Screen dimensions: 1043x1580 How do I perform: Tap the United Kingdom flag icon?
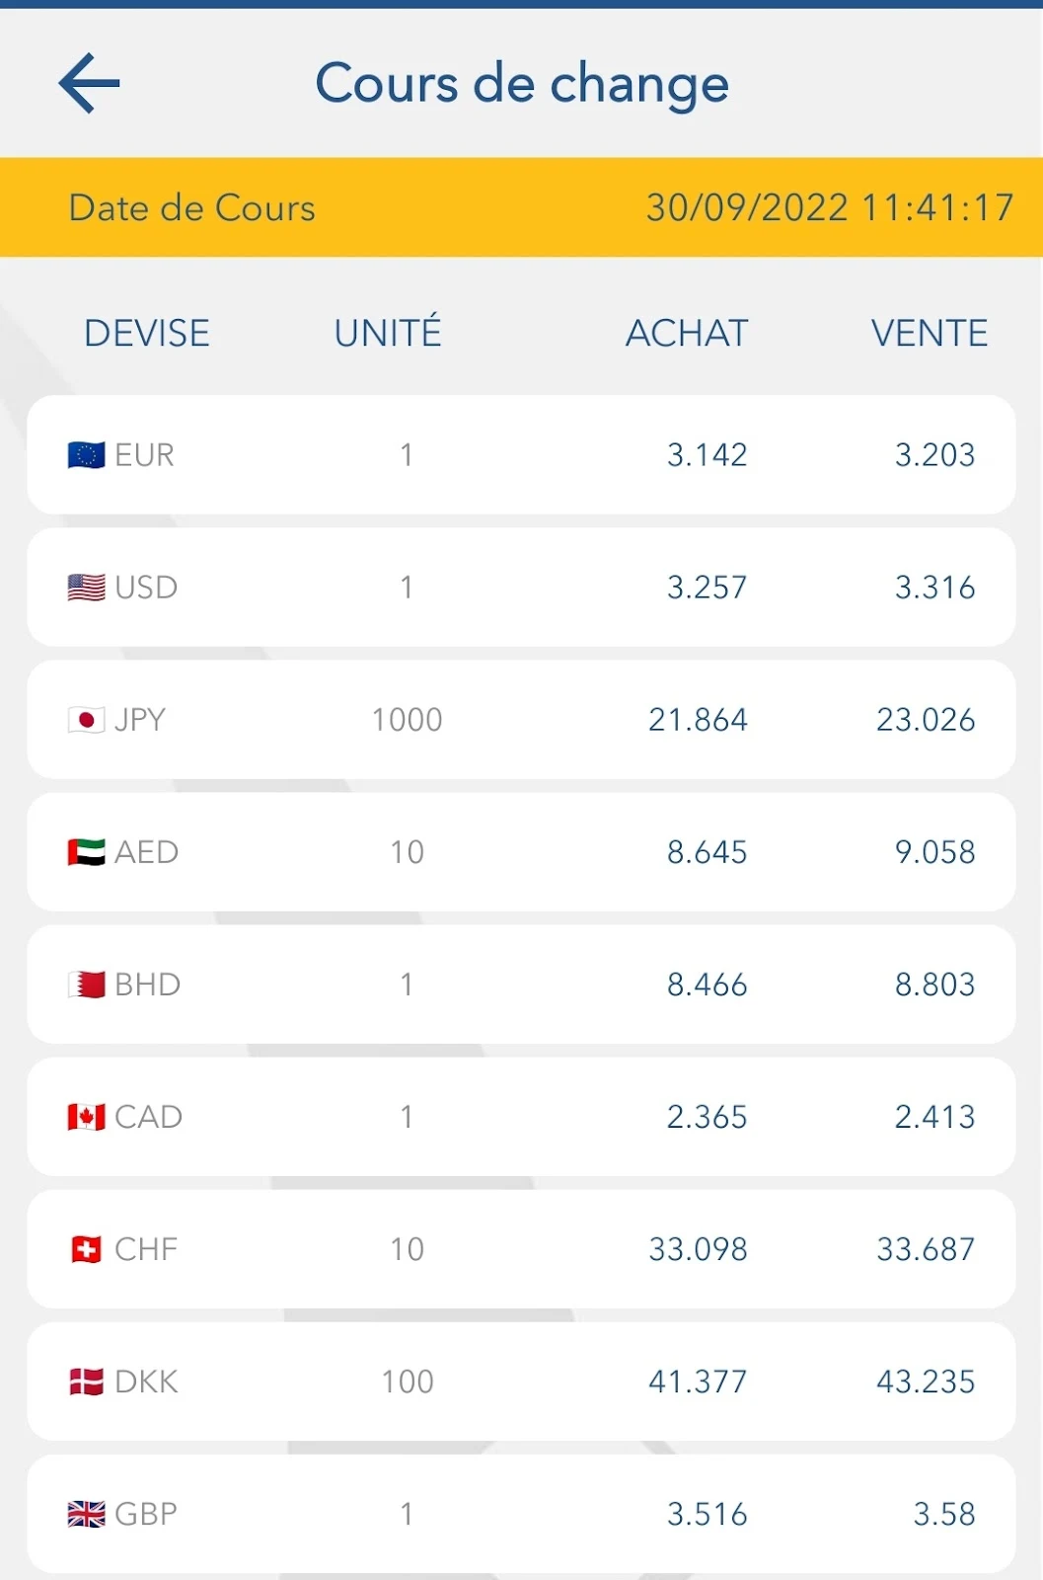pos(86,1514)
